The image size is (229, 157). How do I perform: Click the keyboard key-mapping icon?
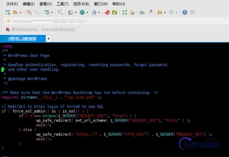point(142,12)
